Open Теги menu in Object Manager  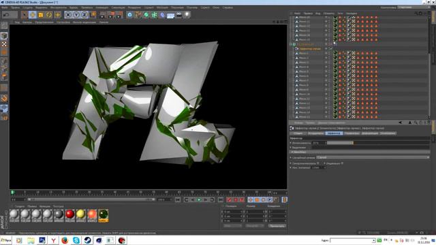click(341, 14)
